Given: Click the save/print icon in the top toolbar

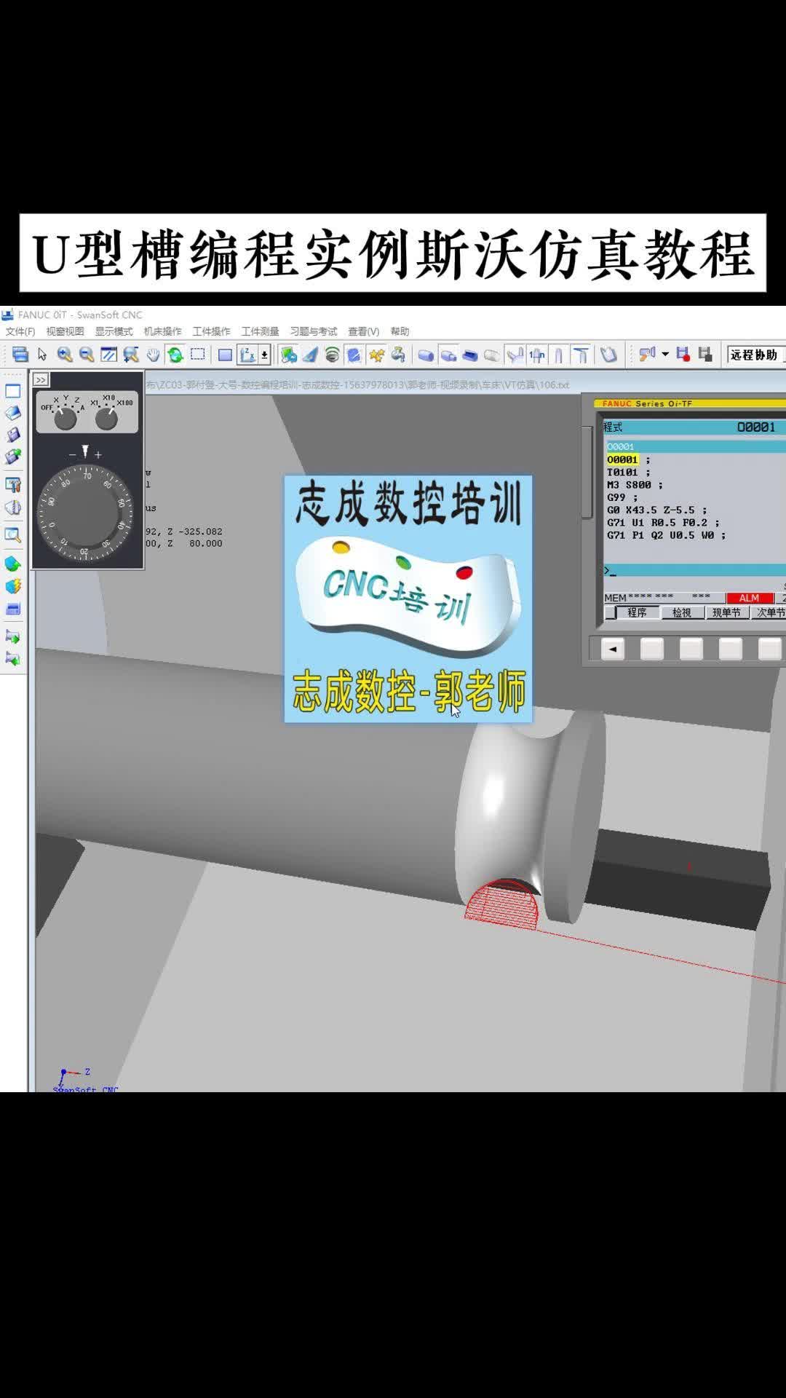Looking at the screenshot, I should 20,355.
